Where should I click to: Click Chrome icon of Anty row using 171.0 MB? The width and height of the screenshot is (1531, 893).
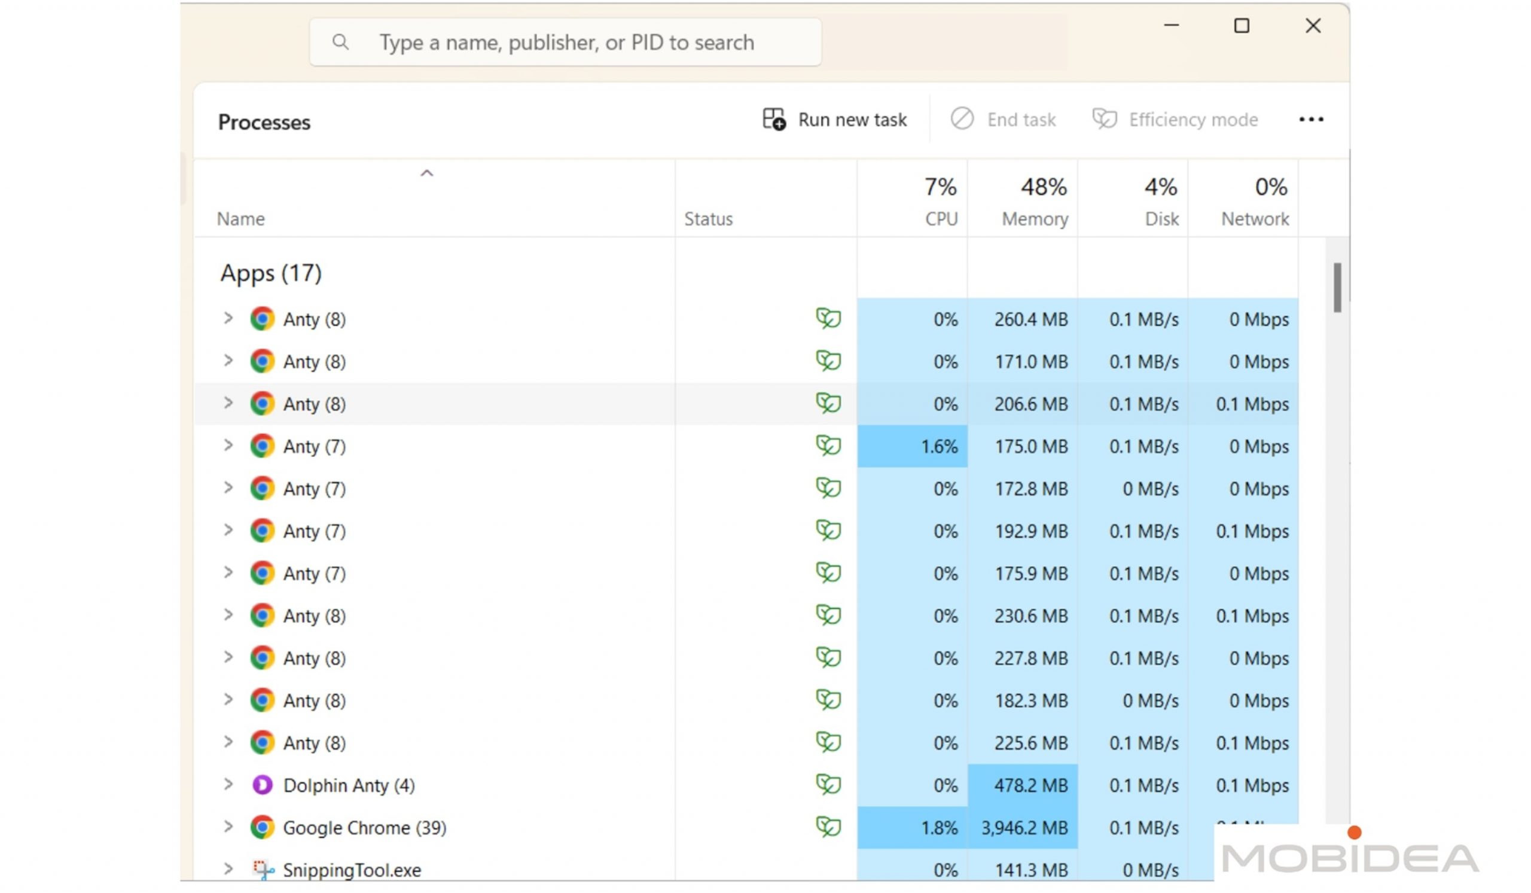263,361
